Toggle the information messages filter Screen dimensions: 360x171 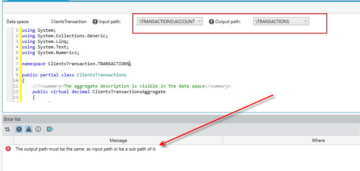[38, 129]
